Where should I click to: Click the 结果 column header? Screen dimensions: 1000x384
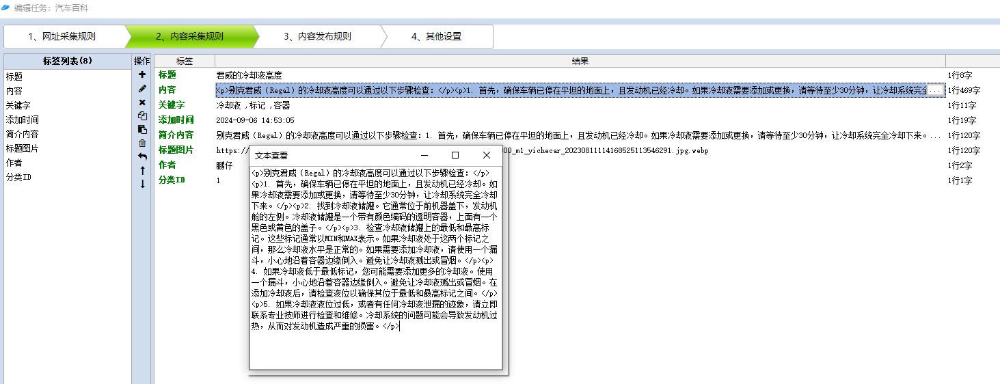580,61
